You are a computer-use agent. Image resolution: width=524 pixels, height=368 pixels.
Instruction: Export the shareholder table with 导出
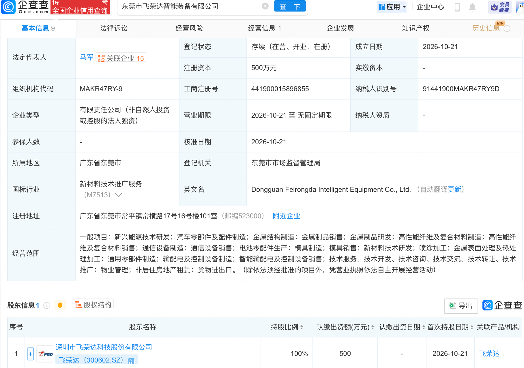tap(461, 306)
